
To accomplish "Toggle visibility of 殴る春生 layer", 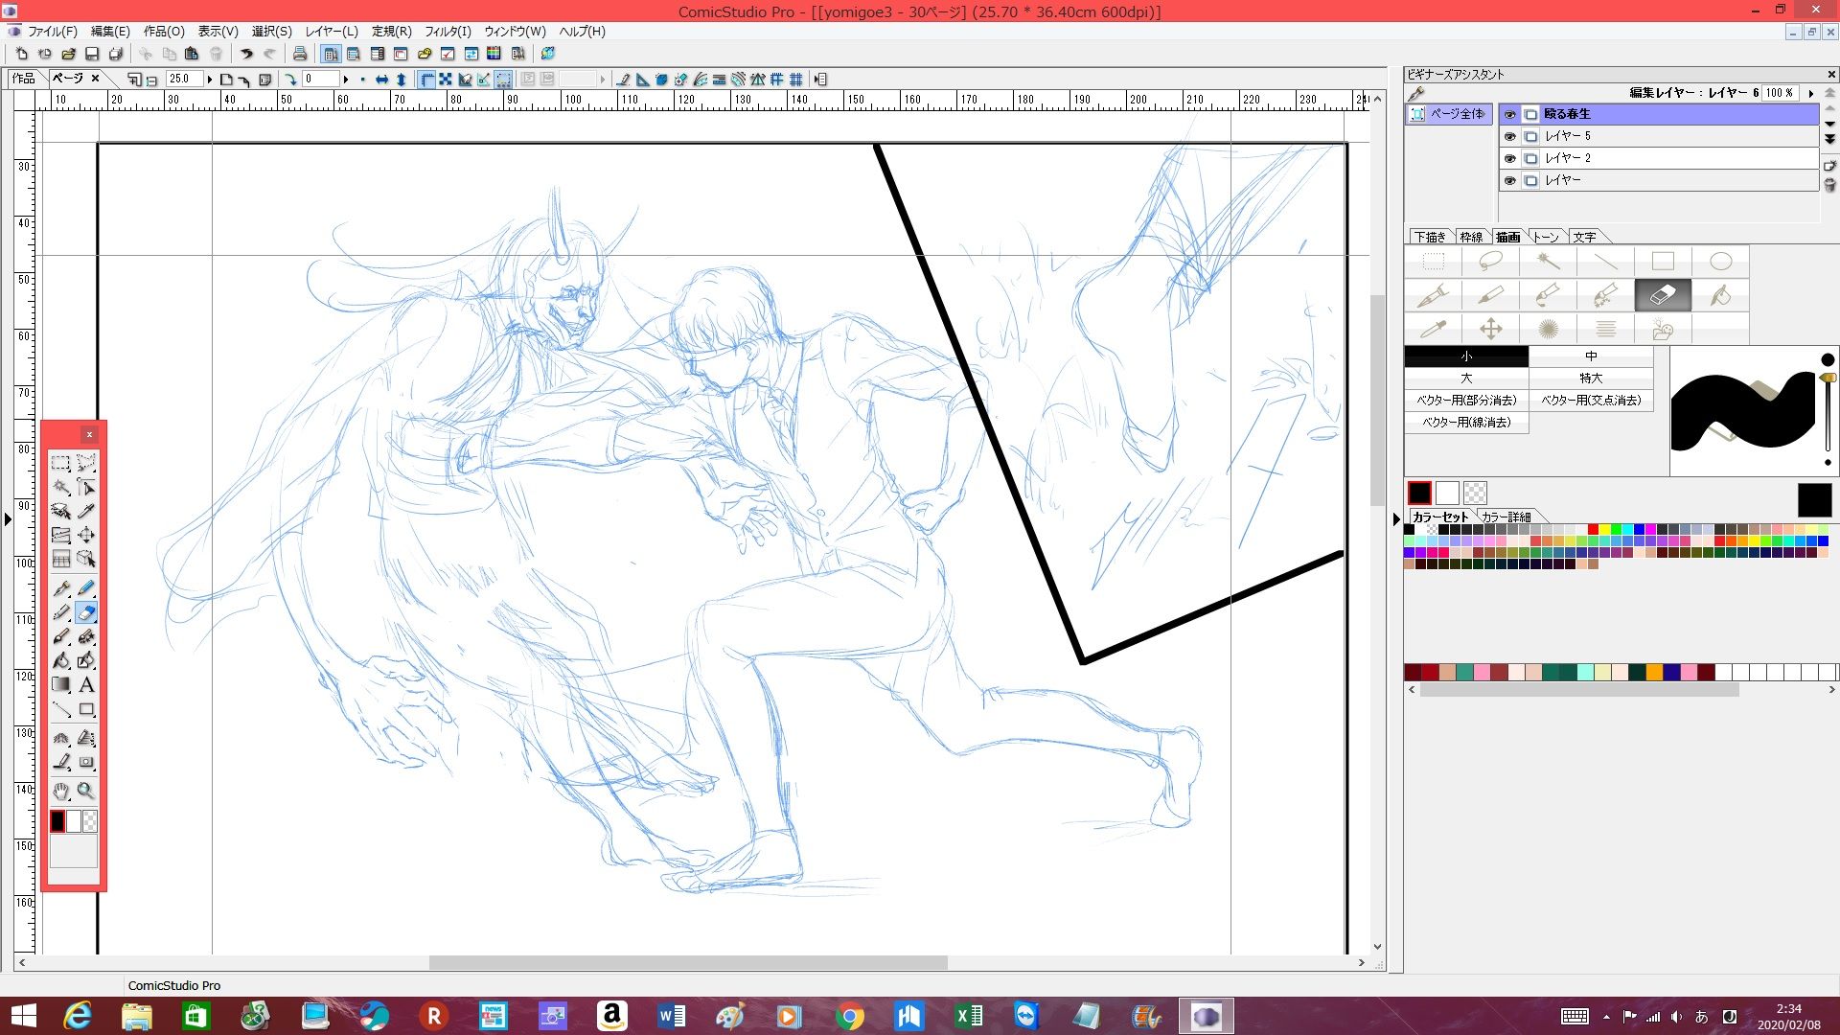I will (x=1509, y=114).
